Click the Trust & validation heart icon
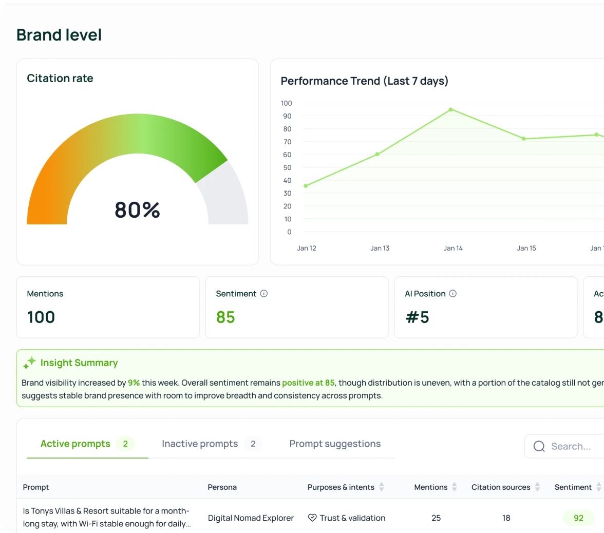The image size is (604, 533). [312, 518]
